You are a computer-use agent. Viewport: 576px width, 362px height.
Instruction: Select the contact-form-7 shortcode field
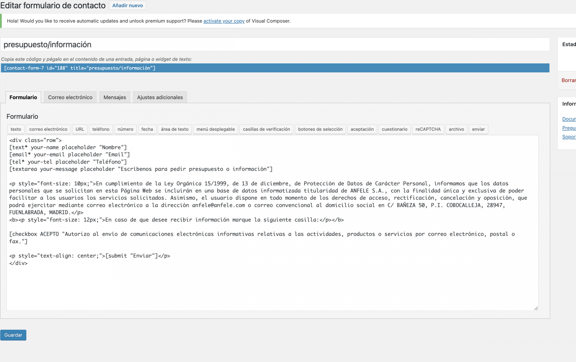pos(275,68)
